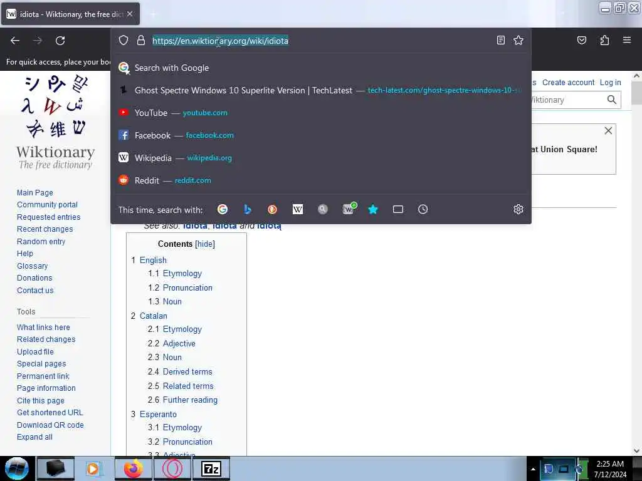Open the Extensions puzzle icon
642x481 pixels.
604,40
